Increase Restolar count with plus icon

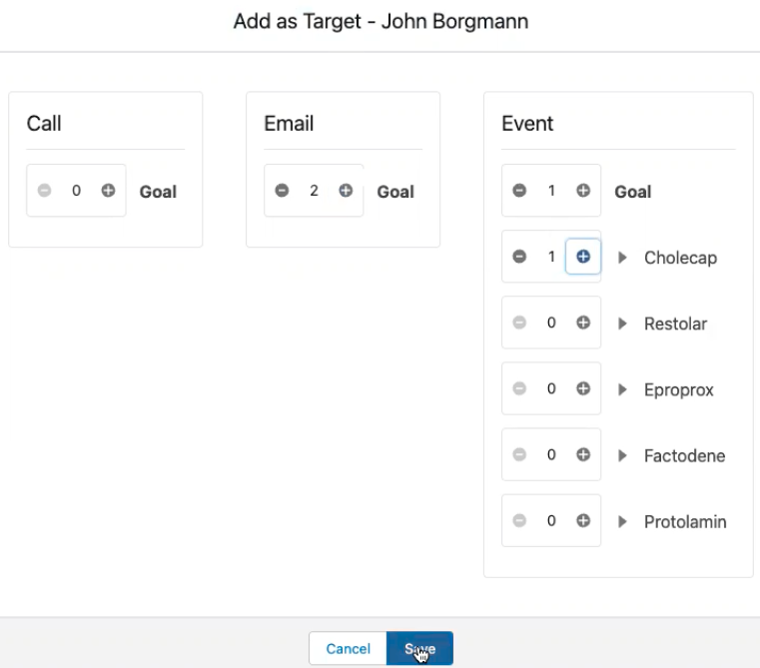[x=583, y=323]
